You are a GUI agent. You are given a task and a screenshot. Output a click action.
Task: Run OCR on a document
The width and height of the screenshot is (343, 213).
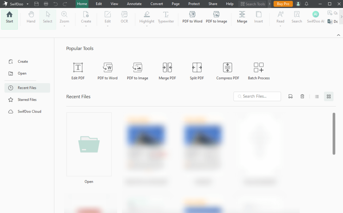(124, 17)
